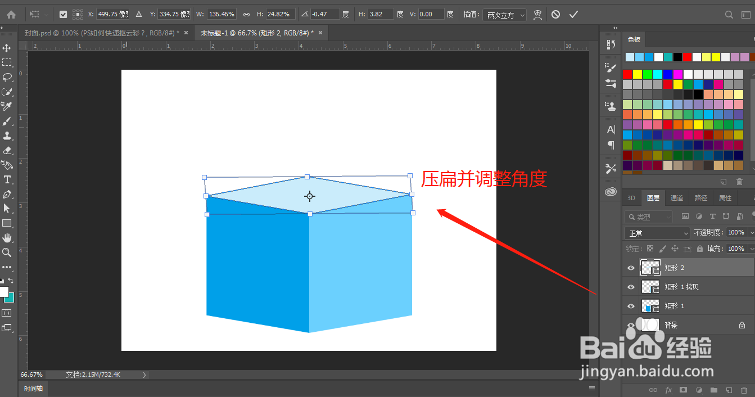Open the Creative Cloud Libraries panel icon

coord(611,191)
